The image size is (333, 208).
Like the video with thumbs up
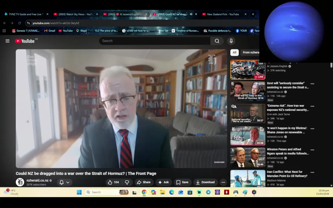coord(113,182)
